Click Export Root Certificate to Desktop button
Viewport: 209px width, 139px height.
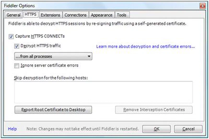point(53,110)
